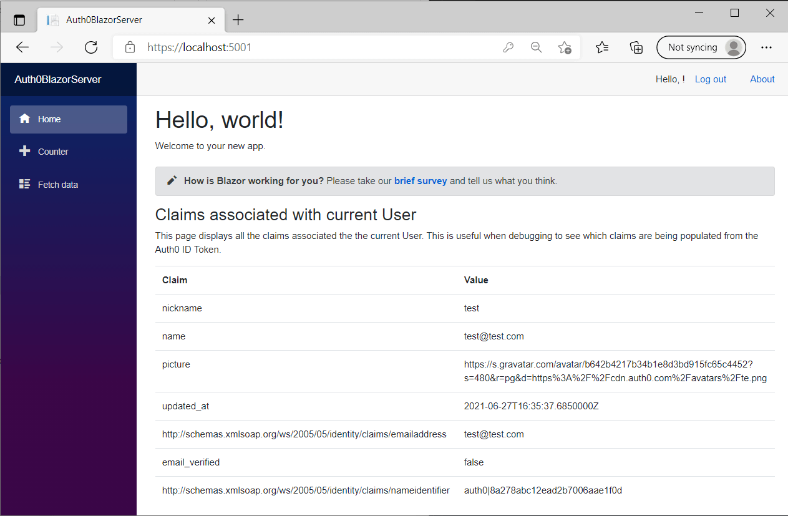Open browser Settings and more menu
The width and height of the screenshot is (788, 516).
767,47
